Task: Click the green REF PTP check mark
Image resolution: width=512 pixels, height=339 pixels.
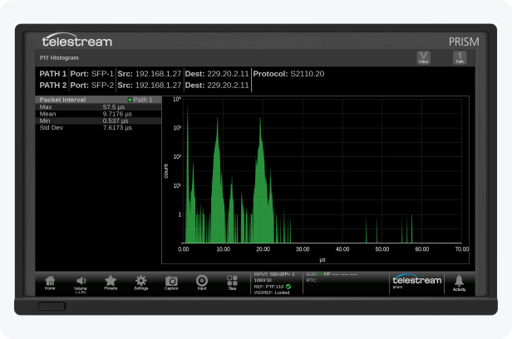Action: [x=288, y=287]
